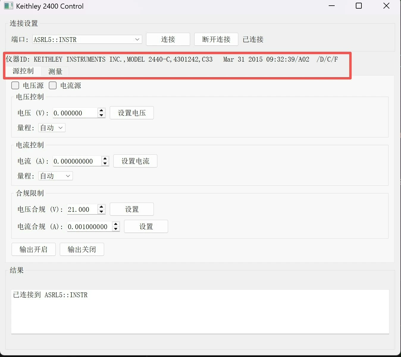The image size is (401, 357).
Task: Close the Keithley 2400 Control window
Action: 386,6
